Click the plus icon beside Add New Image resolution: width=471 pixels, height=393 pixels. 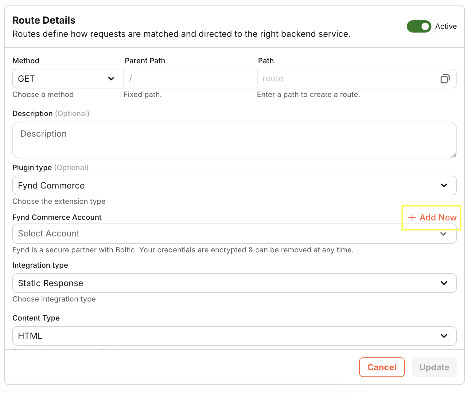point(412,217)
